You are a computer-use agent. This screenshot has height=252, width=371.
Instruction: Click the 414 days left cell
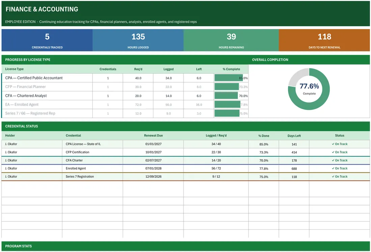[x=294, y=152]
